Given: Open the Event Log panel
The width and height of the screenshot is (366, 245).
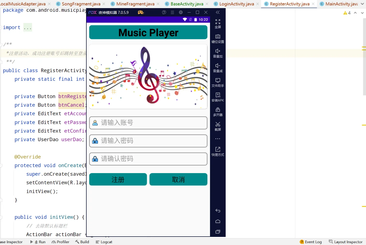Looking at the screenshot, I should click(x=311, y=242).
